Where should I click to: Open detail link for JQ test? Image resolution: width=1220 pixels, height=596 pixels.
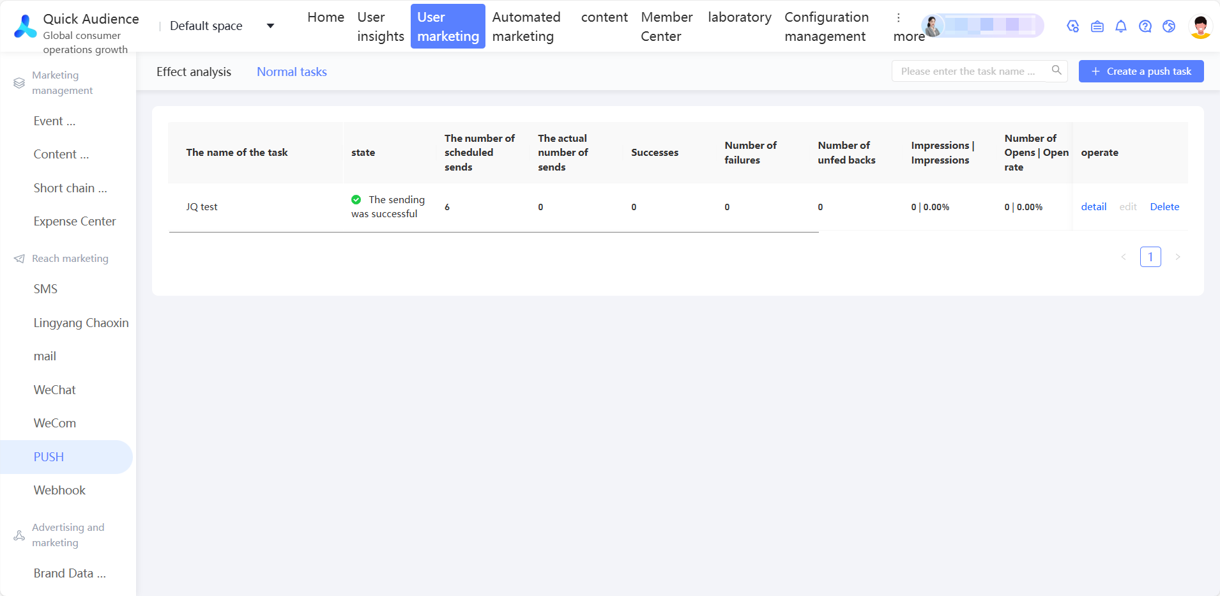[1094, 207]
